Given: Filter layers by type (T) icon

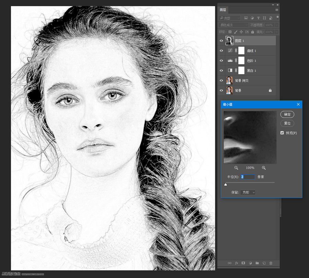Looking at the screenshot, I should tap(258, 18).
